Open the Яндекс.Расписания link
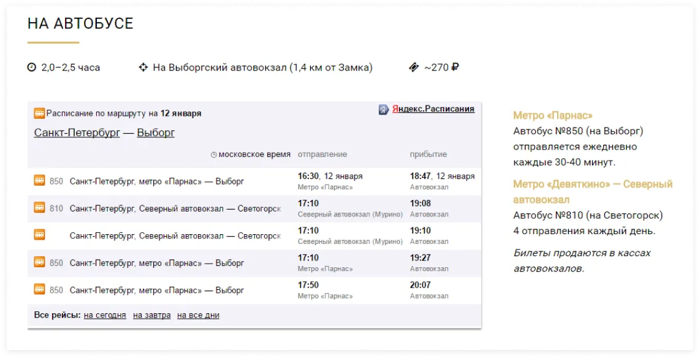The width and height of the screenshot is (700, 358). [x=433, y=109]
